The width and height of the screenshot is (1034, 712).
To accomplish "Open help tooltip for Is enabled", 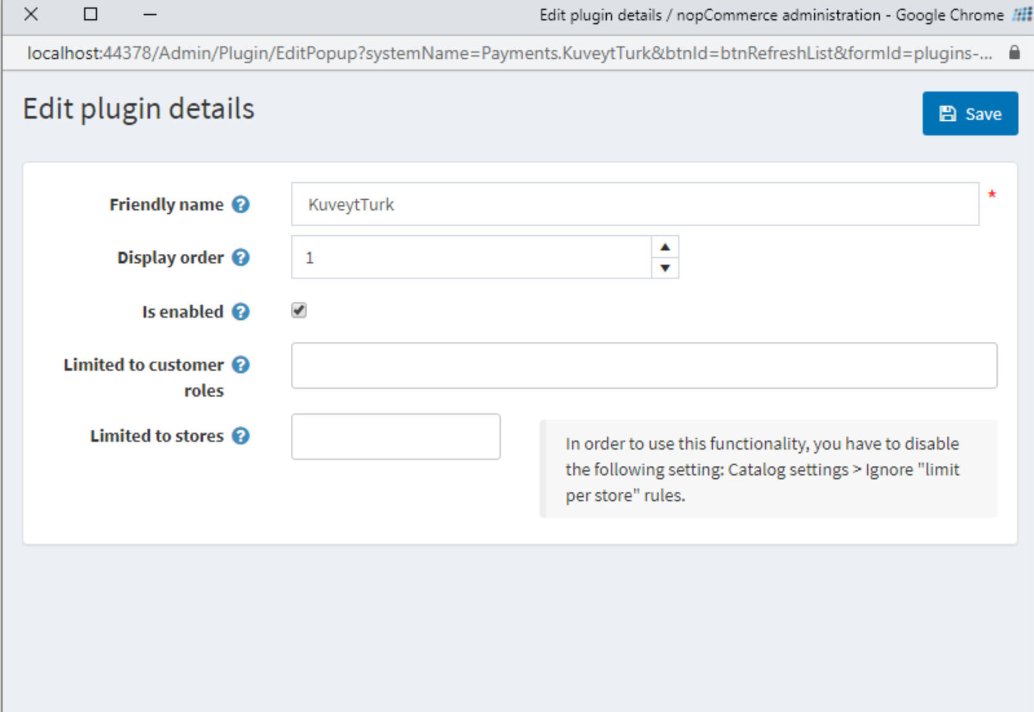I will [x=241, y=312].
